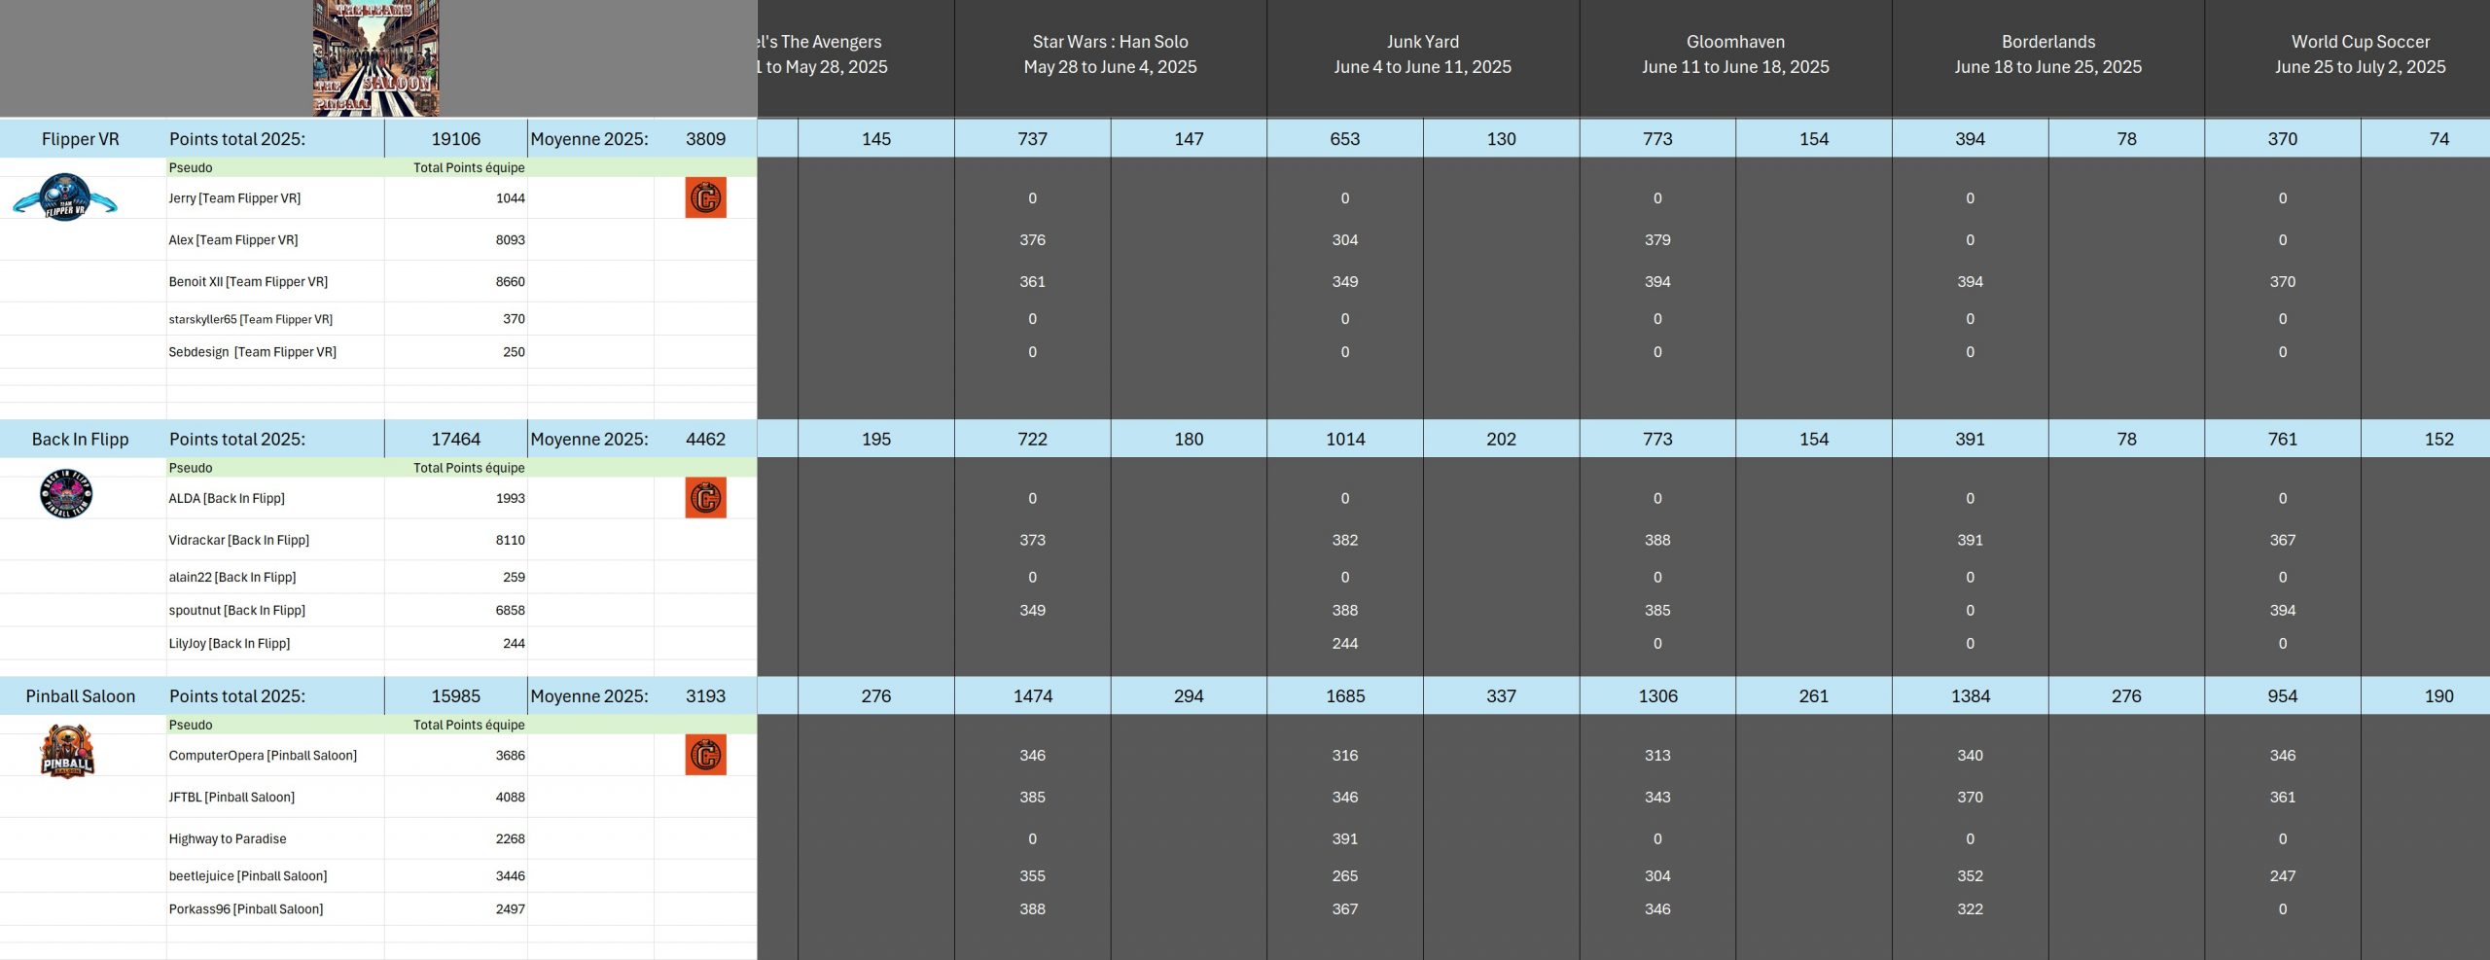
Task: Select the Borderlands week header
Action: [2047, 54]
